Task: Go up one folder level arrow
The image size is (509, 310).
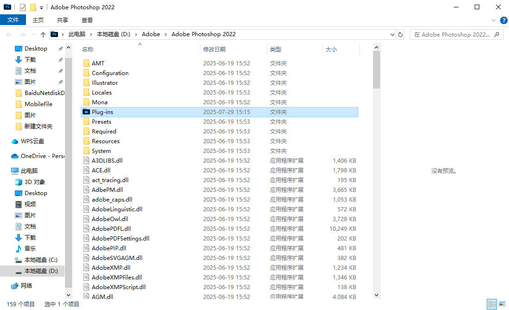Action: (x=43, y=35)
